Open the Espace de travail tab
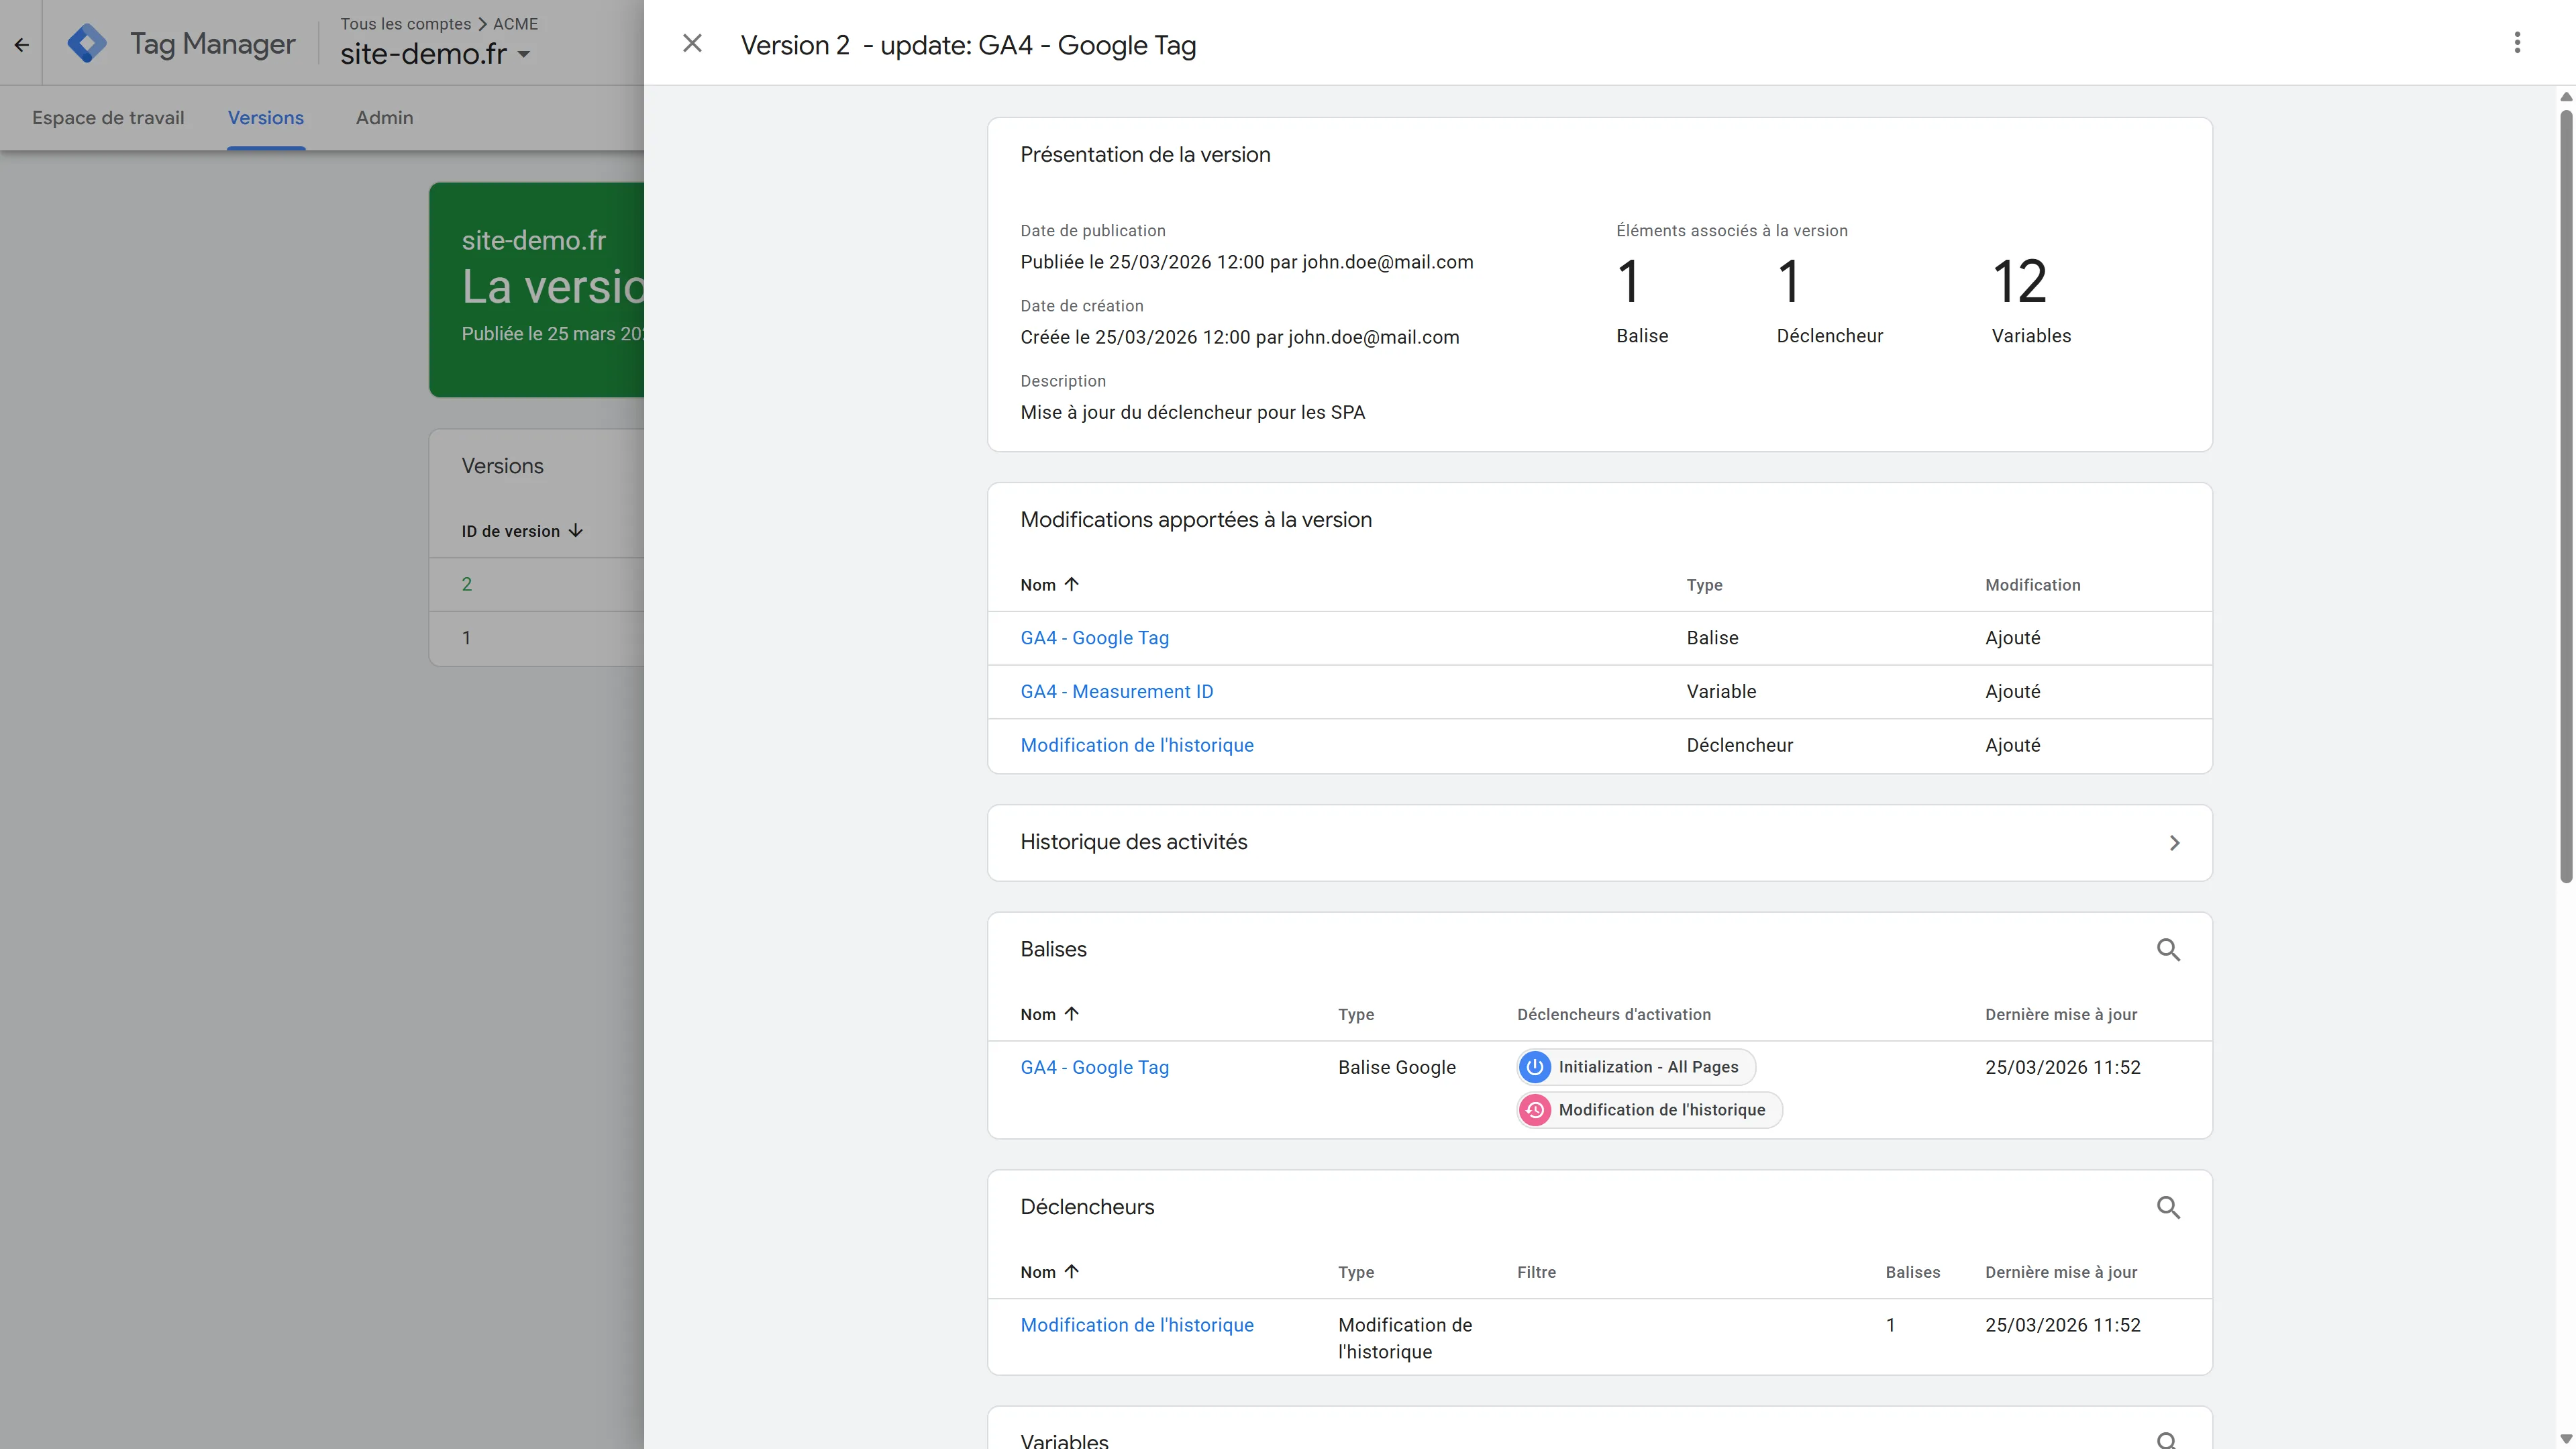This screenshot has width=2576, height=1449. 108,118
